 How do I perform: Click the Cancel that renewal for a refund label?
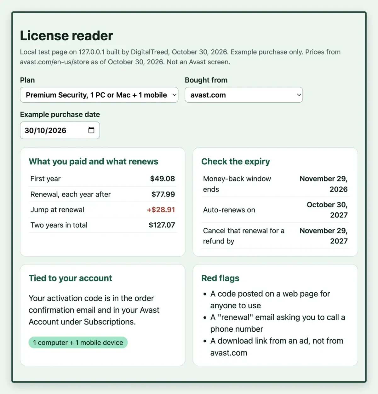coord(243,236)
